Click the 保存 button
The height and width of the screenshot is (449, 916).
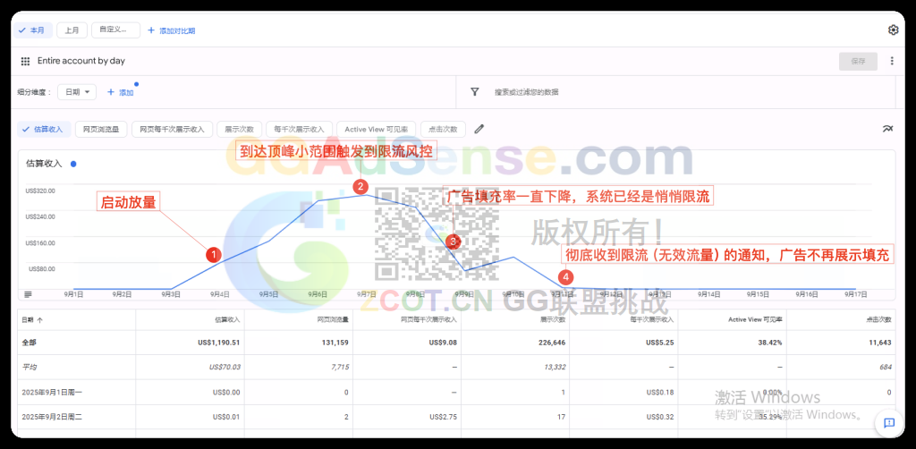tap(858, 61)
